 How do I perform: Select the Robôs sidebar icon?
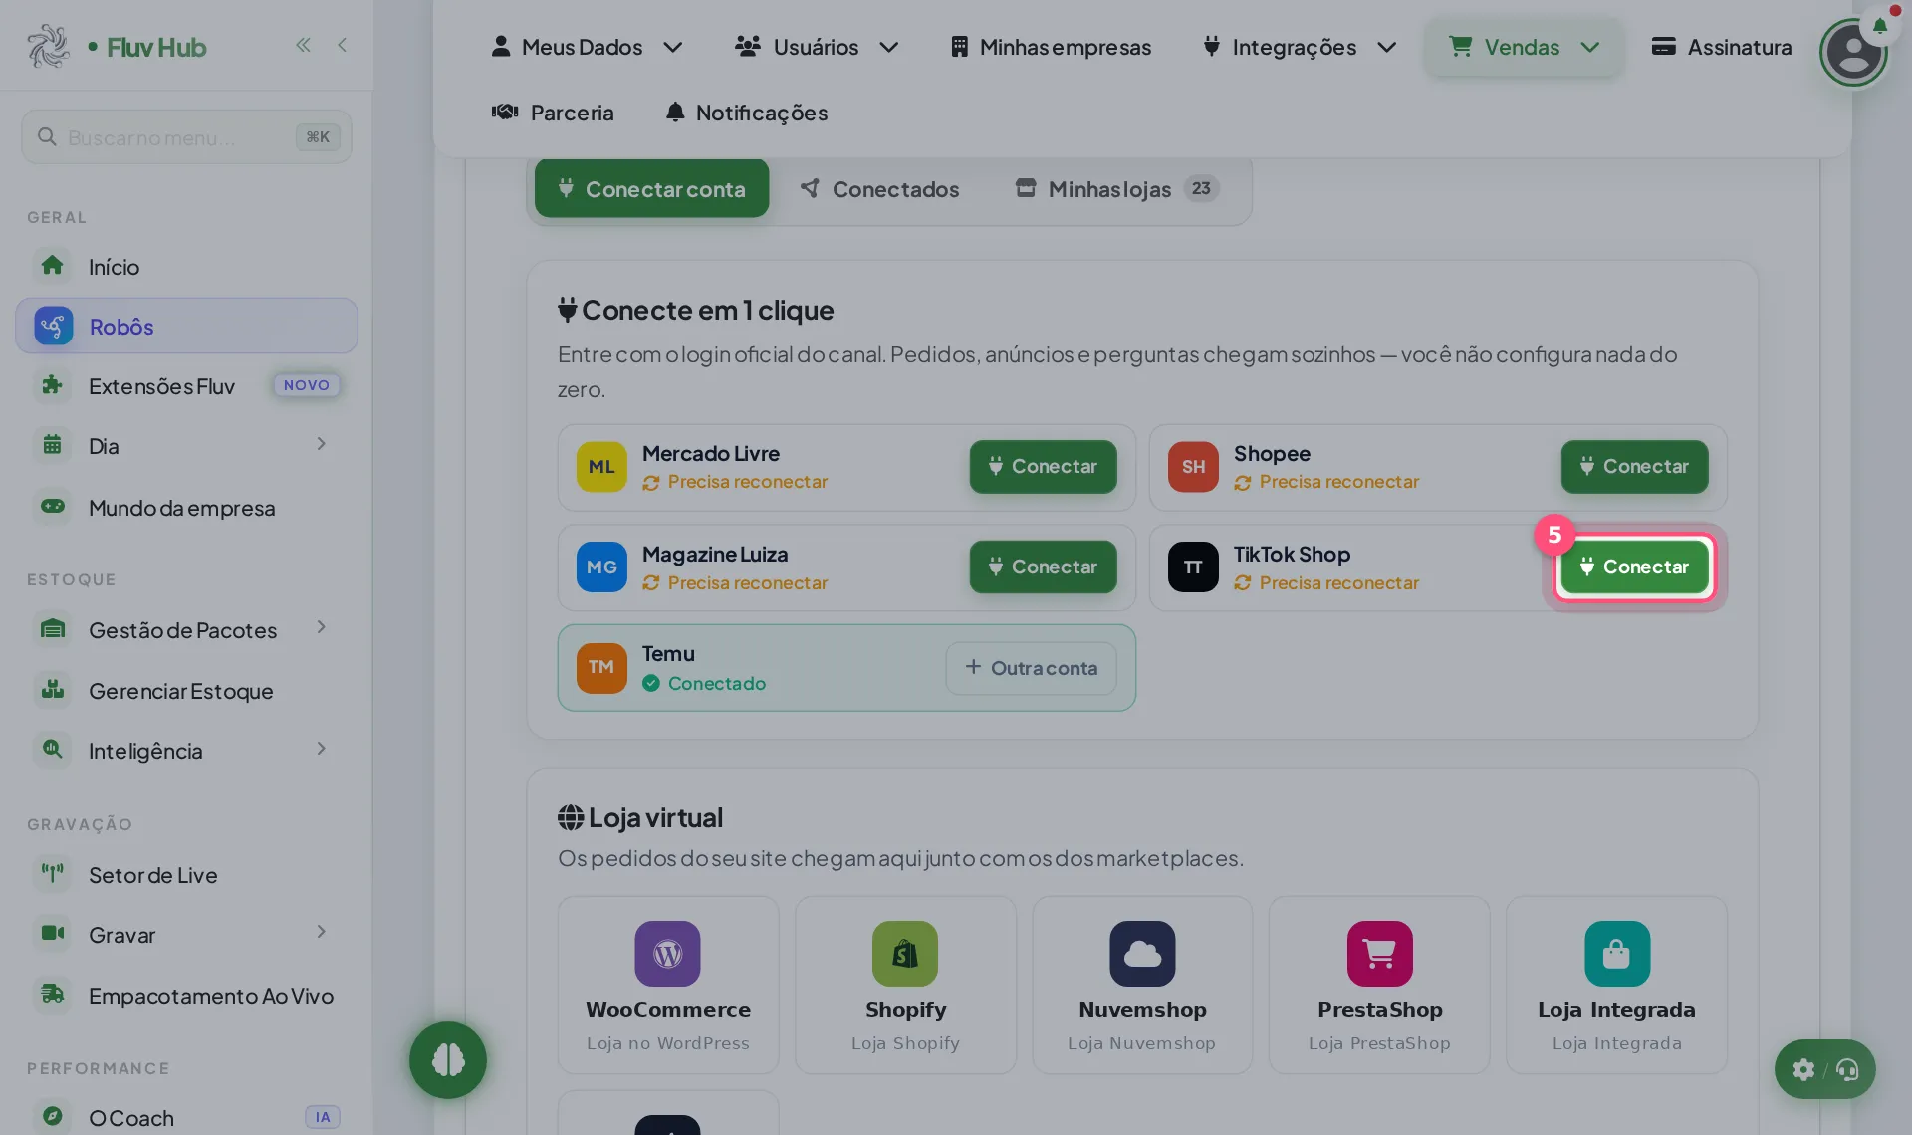(54, 326)
